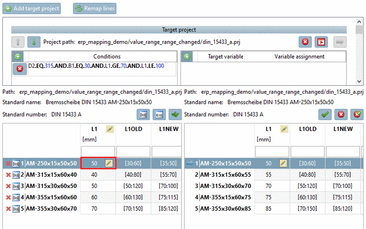
Task: Click right L1NEW column header
Action: click(x=343, y=129)
